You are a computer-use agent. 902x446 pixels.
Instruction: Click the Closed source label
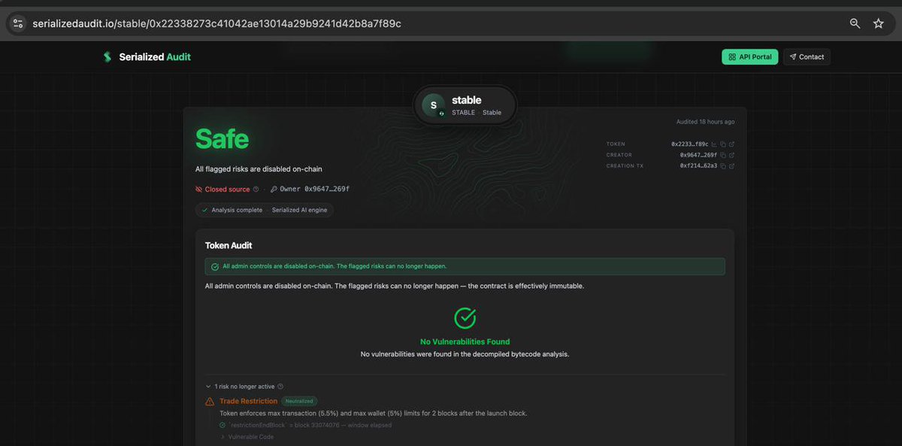tap(227, 190)
